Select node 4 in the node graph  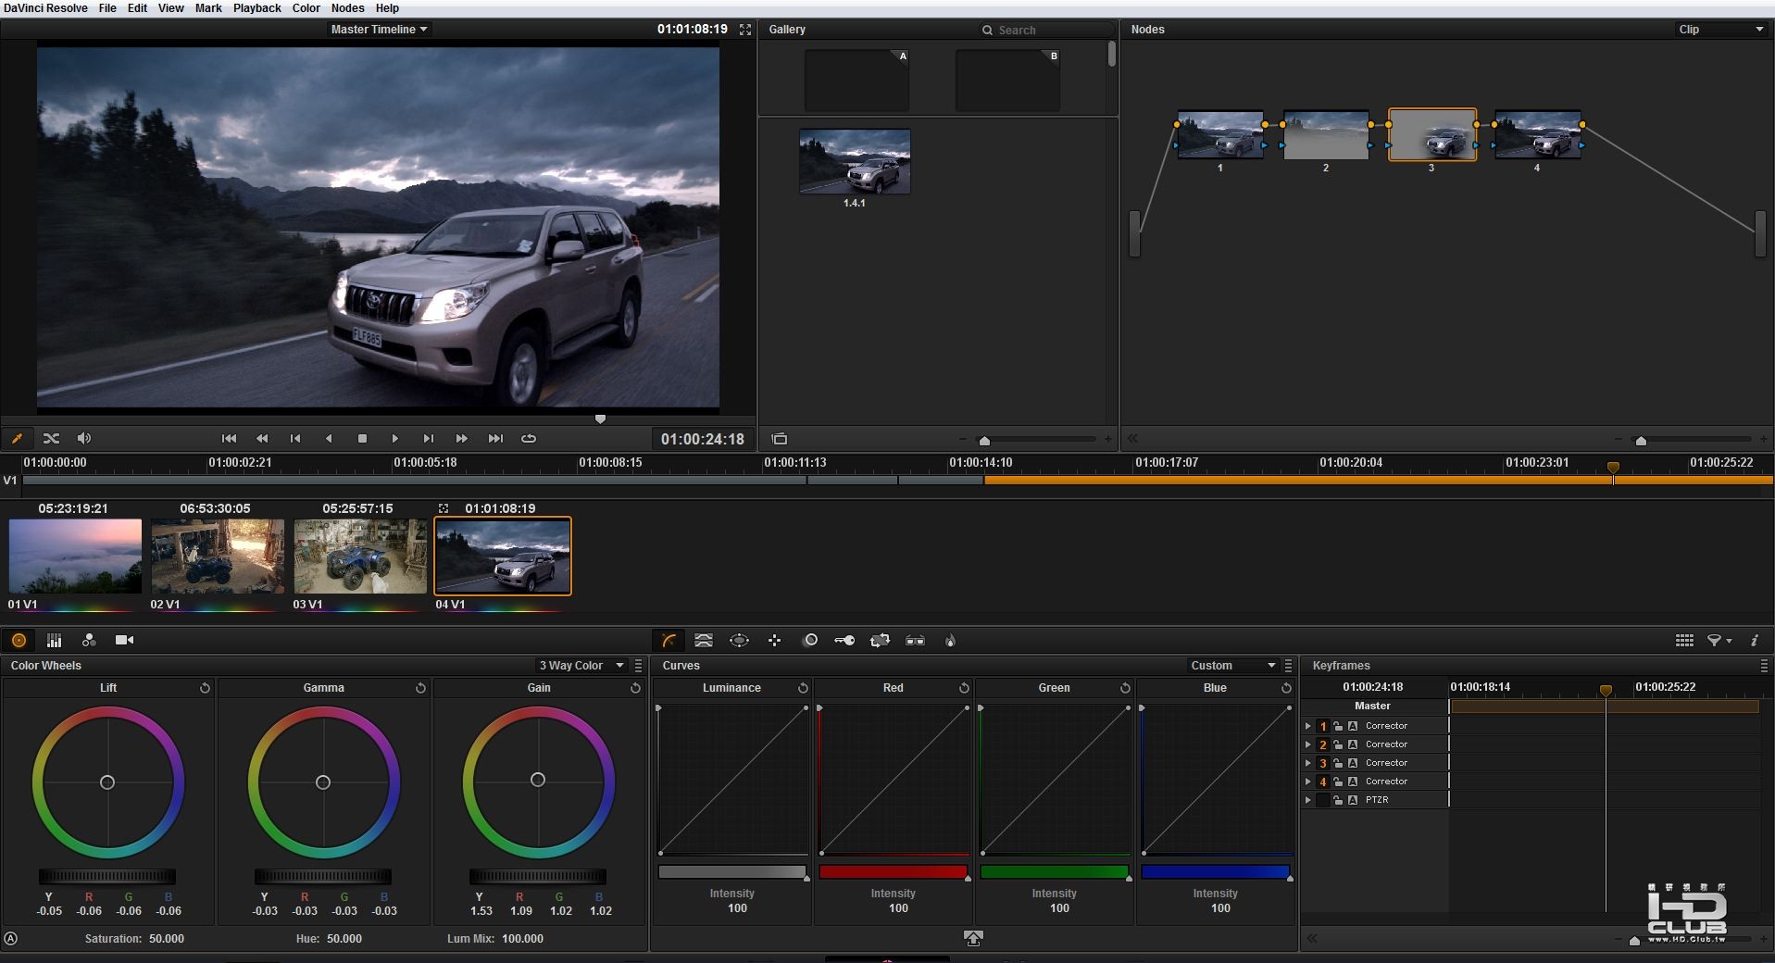[x=1537, y=135]
